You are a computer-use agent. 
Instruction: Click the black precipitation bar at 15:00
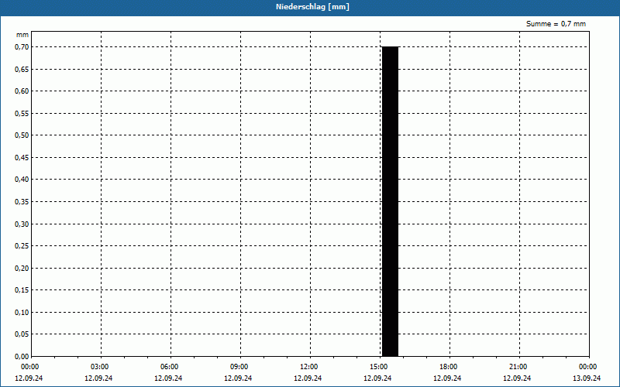click(390, 201)
